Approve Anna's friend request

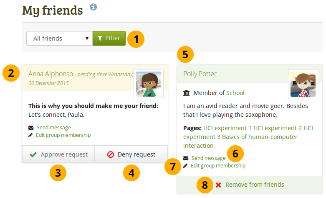coord(58,154)
